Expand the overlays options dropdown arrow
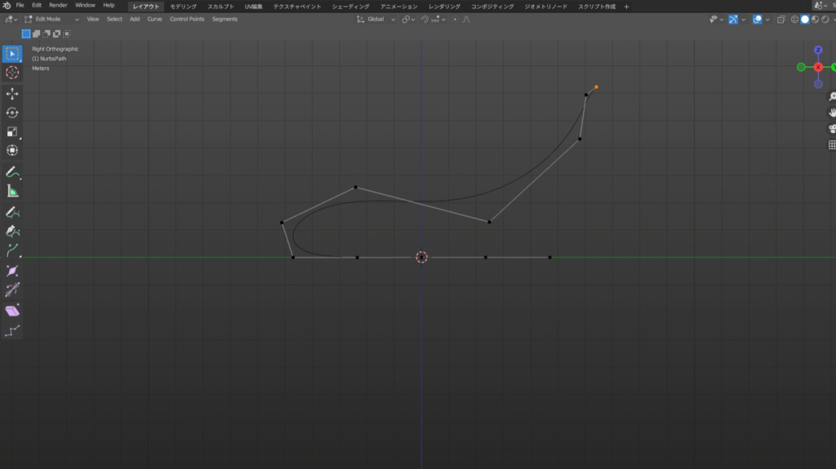836x469 pixels. pos(769,19)
